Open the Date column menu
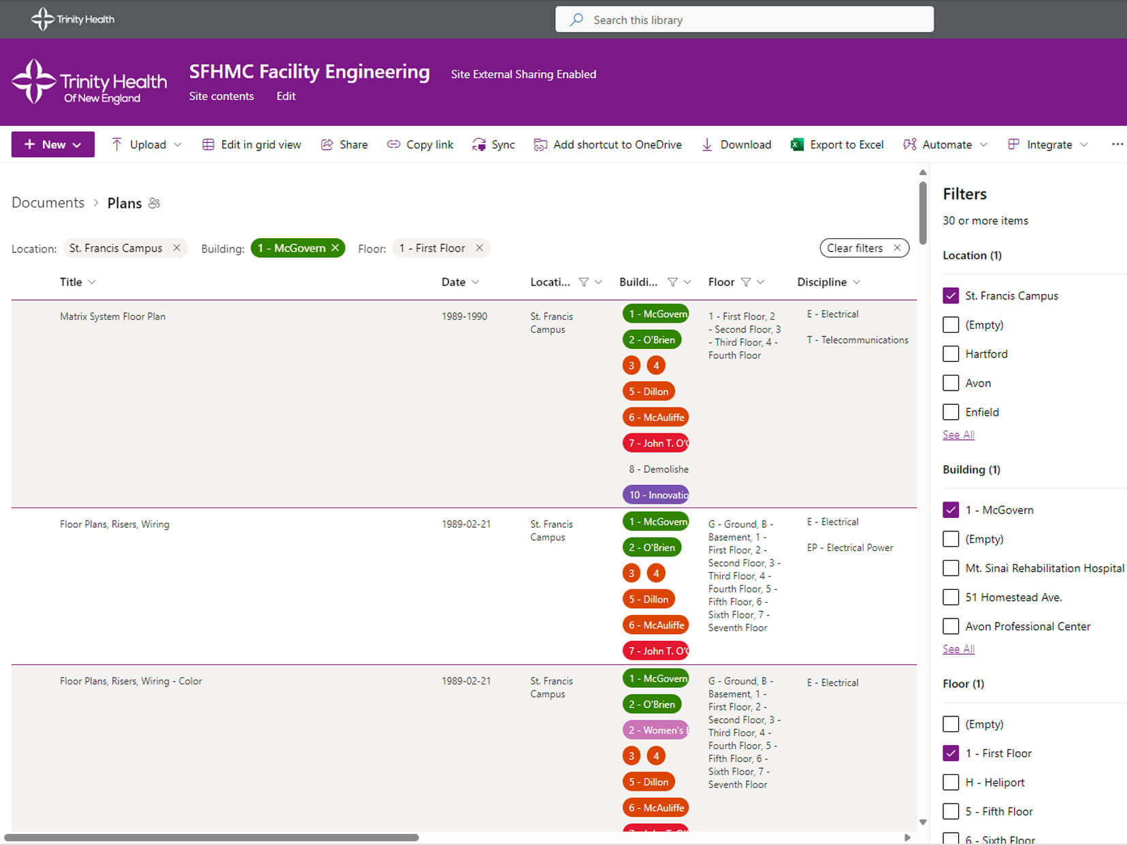This screenshot has height=845, width=1127. (475, 282)
